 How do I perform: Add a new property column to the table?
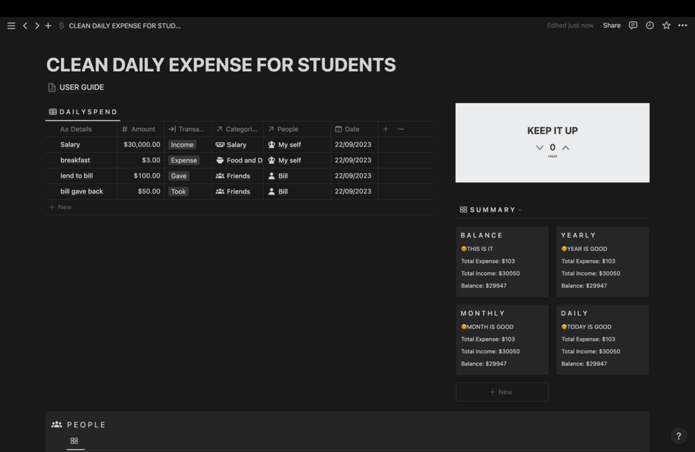[386, 129]
